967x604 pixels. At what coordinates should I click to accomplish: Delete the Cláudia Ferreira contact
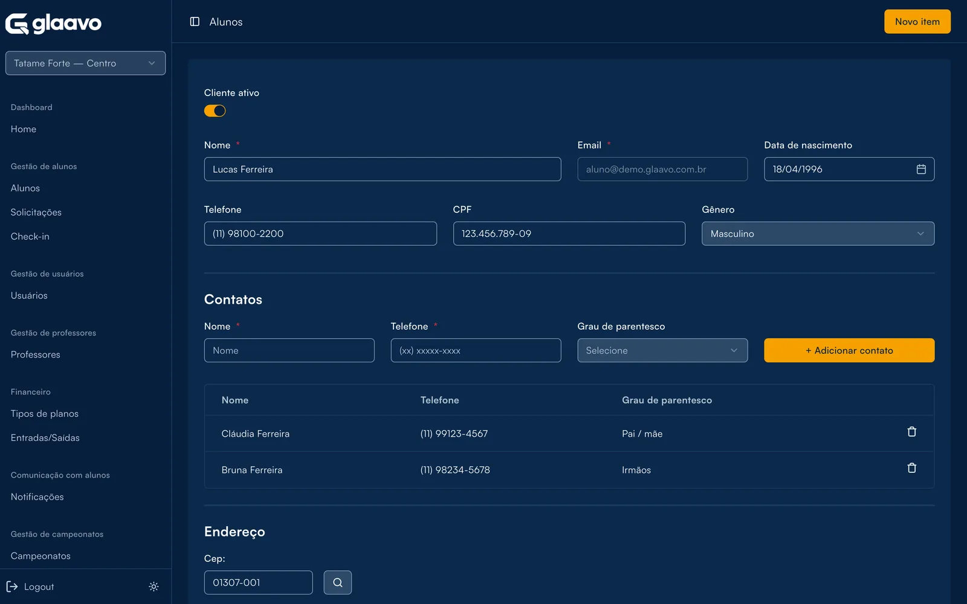tap(912, 432)
